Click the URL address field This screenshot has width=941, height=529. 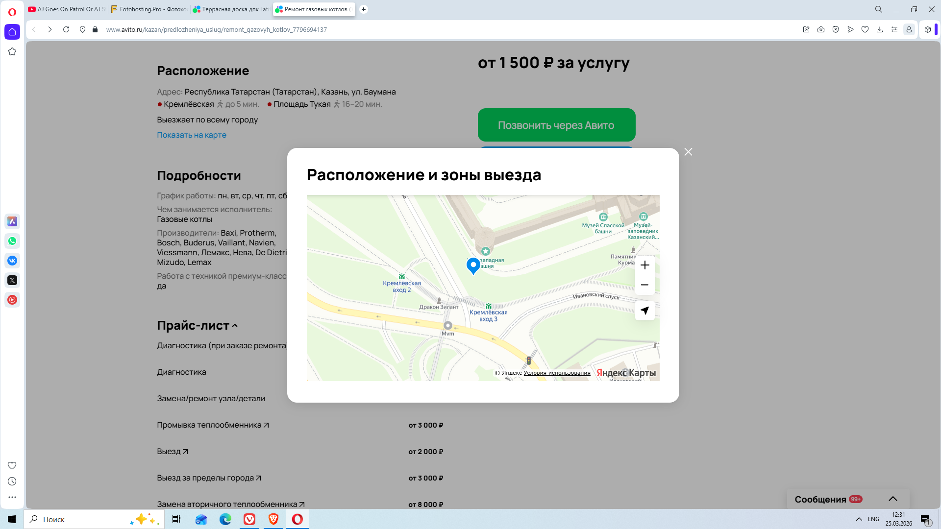[x=343, y=29]
